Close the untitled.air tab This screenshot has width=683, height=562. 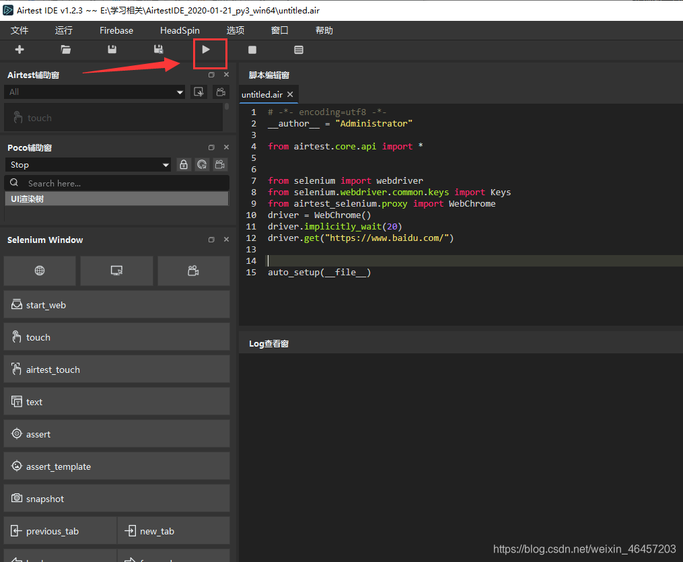tap(290, 94)
